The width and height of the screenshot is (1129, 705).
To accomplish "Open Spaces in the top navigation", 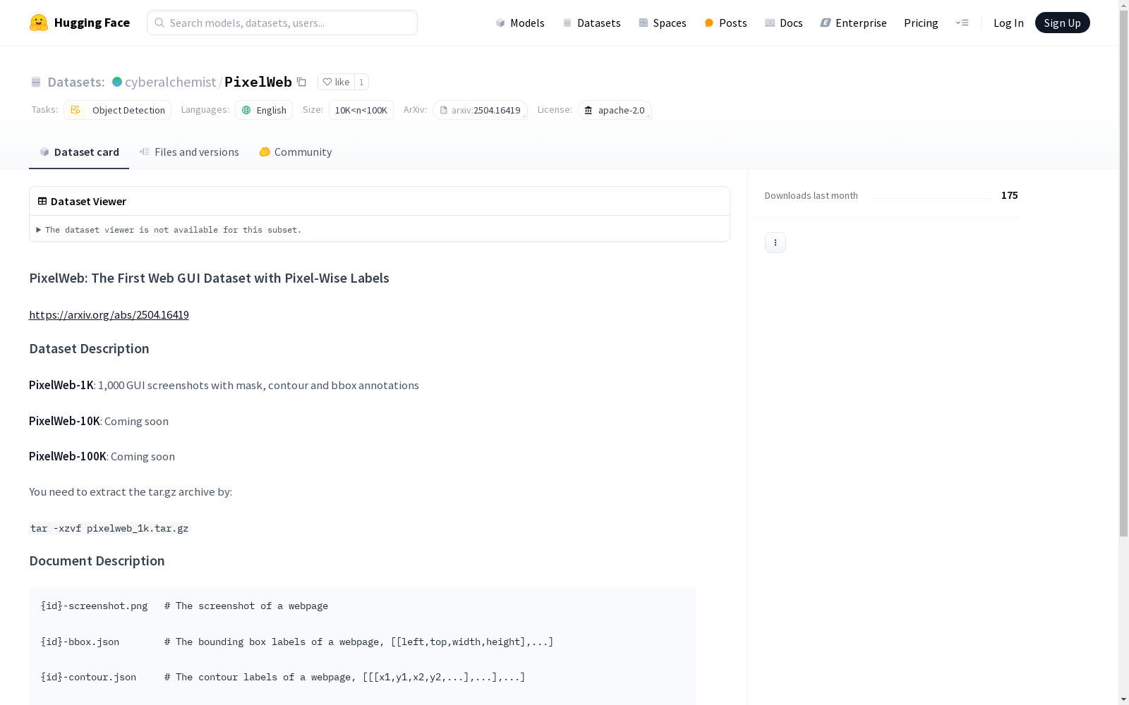I will [x=663, y=23].
